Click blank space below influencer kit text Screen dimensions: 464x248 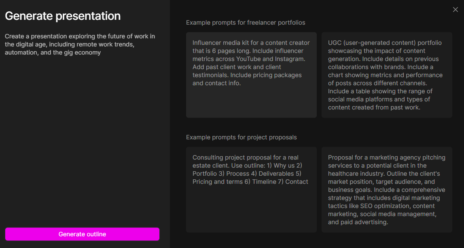(x=251, y=103)
